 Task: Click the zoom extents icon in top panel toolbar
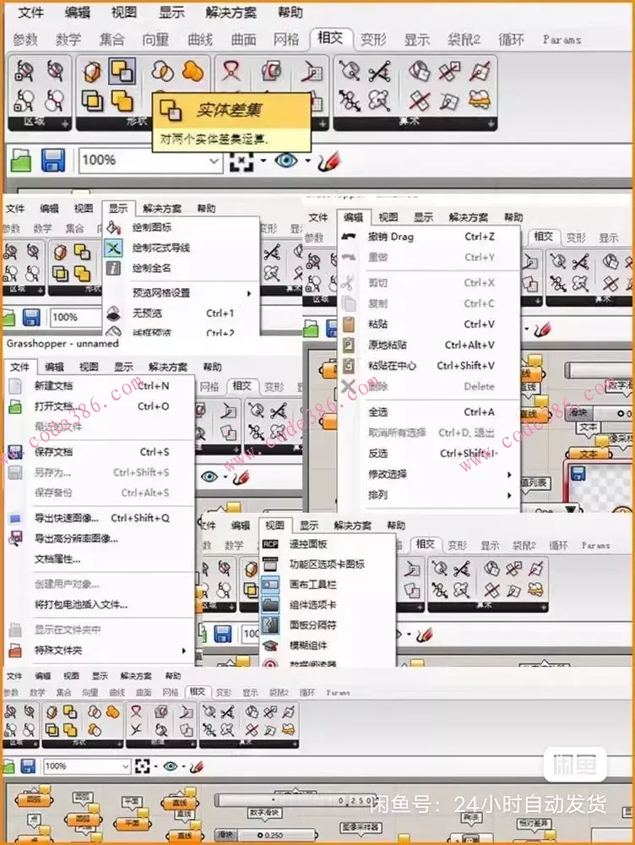click(241, 161)
